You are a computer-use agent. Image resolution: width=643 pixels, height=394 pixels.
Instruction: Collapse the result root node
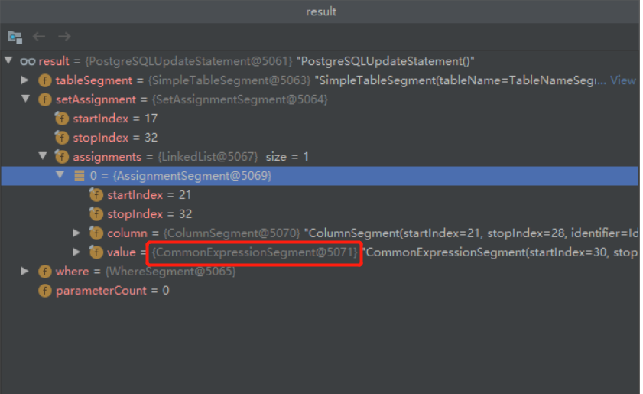pyautogui.click(x=8, y=60)
